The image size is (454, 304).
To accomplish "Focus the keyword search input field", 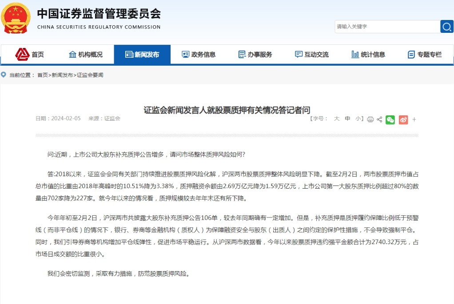I will 387,27.
